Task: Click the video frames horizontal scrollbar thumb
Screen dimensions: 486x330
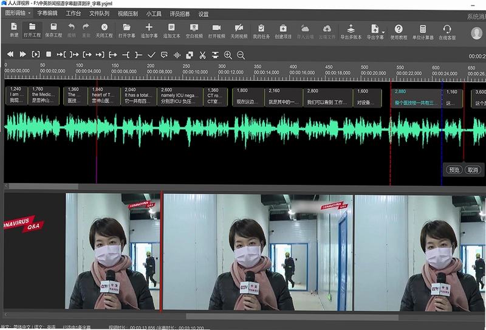Action: coord(292,317)
